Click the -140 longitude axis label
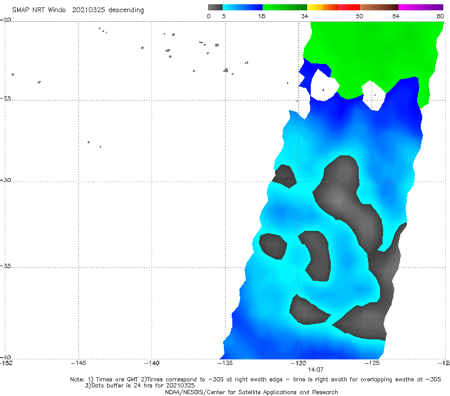Viewport: 450px width, 396px height. pyautogui.click(x=151, y=363)
